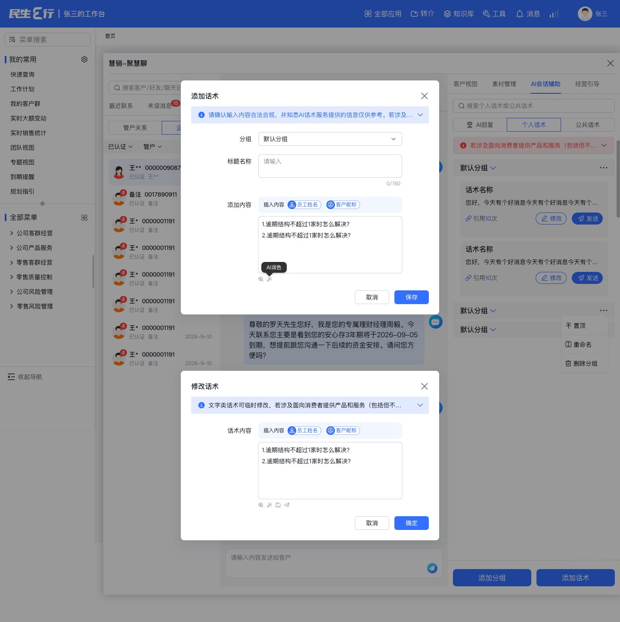Viewport: 620px width, 622px height.
Task: Expand notice banner in 添加话术 dialog
Action: 420,115
